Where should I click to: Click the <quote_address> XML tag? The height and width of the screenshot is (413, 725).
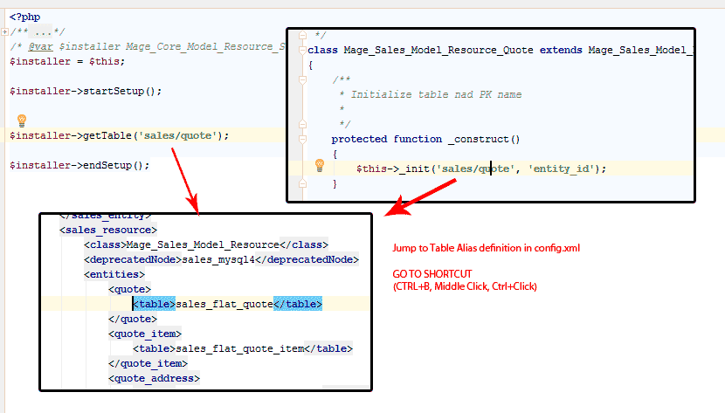tap(154, 378)
